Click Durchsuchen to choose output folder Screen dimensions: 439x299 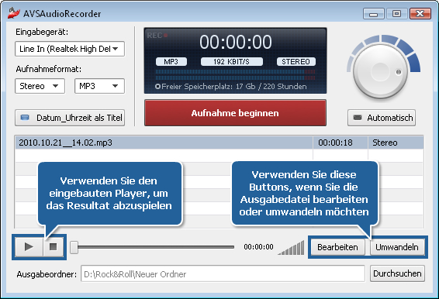coord(397,273)
